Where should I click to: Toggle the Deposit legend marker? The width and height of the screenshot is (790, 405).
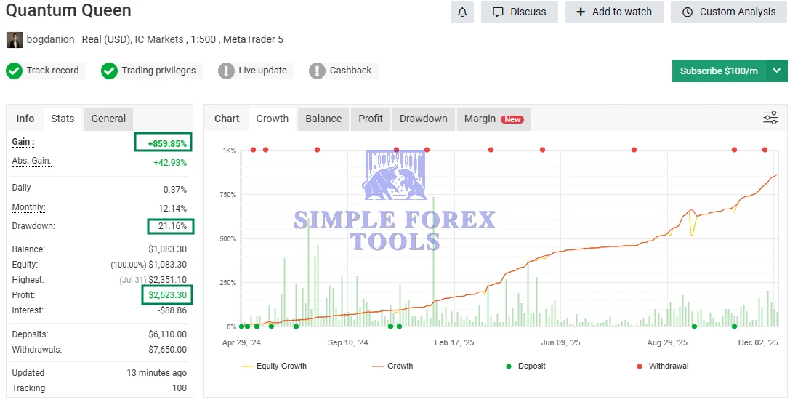tap(527, 366)
